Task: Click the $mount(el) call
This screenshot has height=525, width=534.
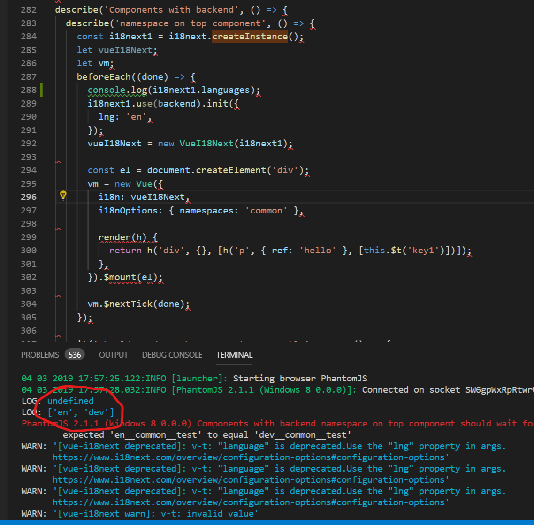Action: [x=130, y=277]
